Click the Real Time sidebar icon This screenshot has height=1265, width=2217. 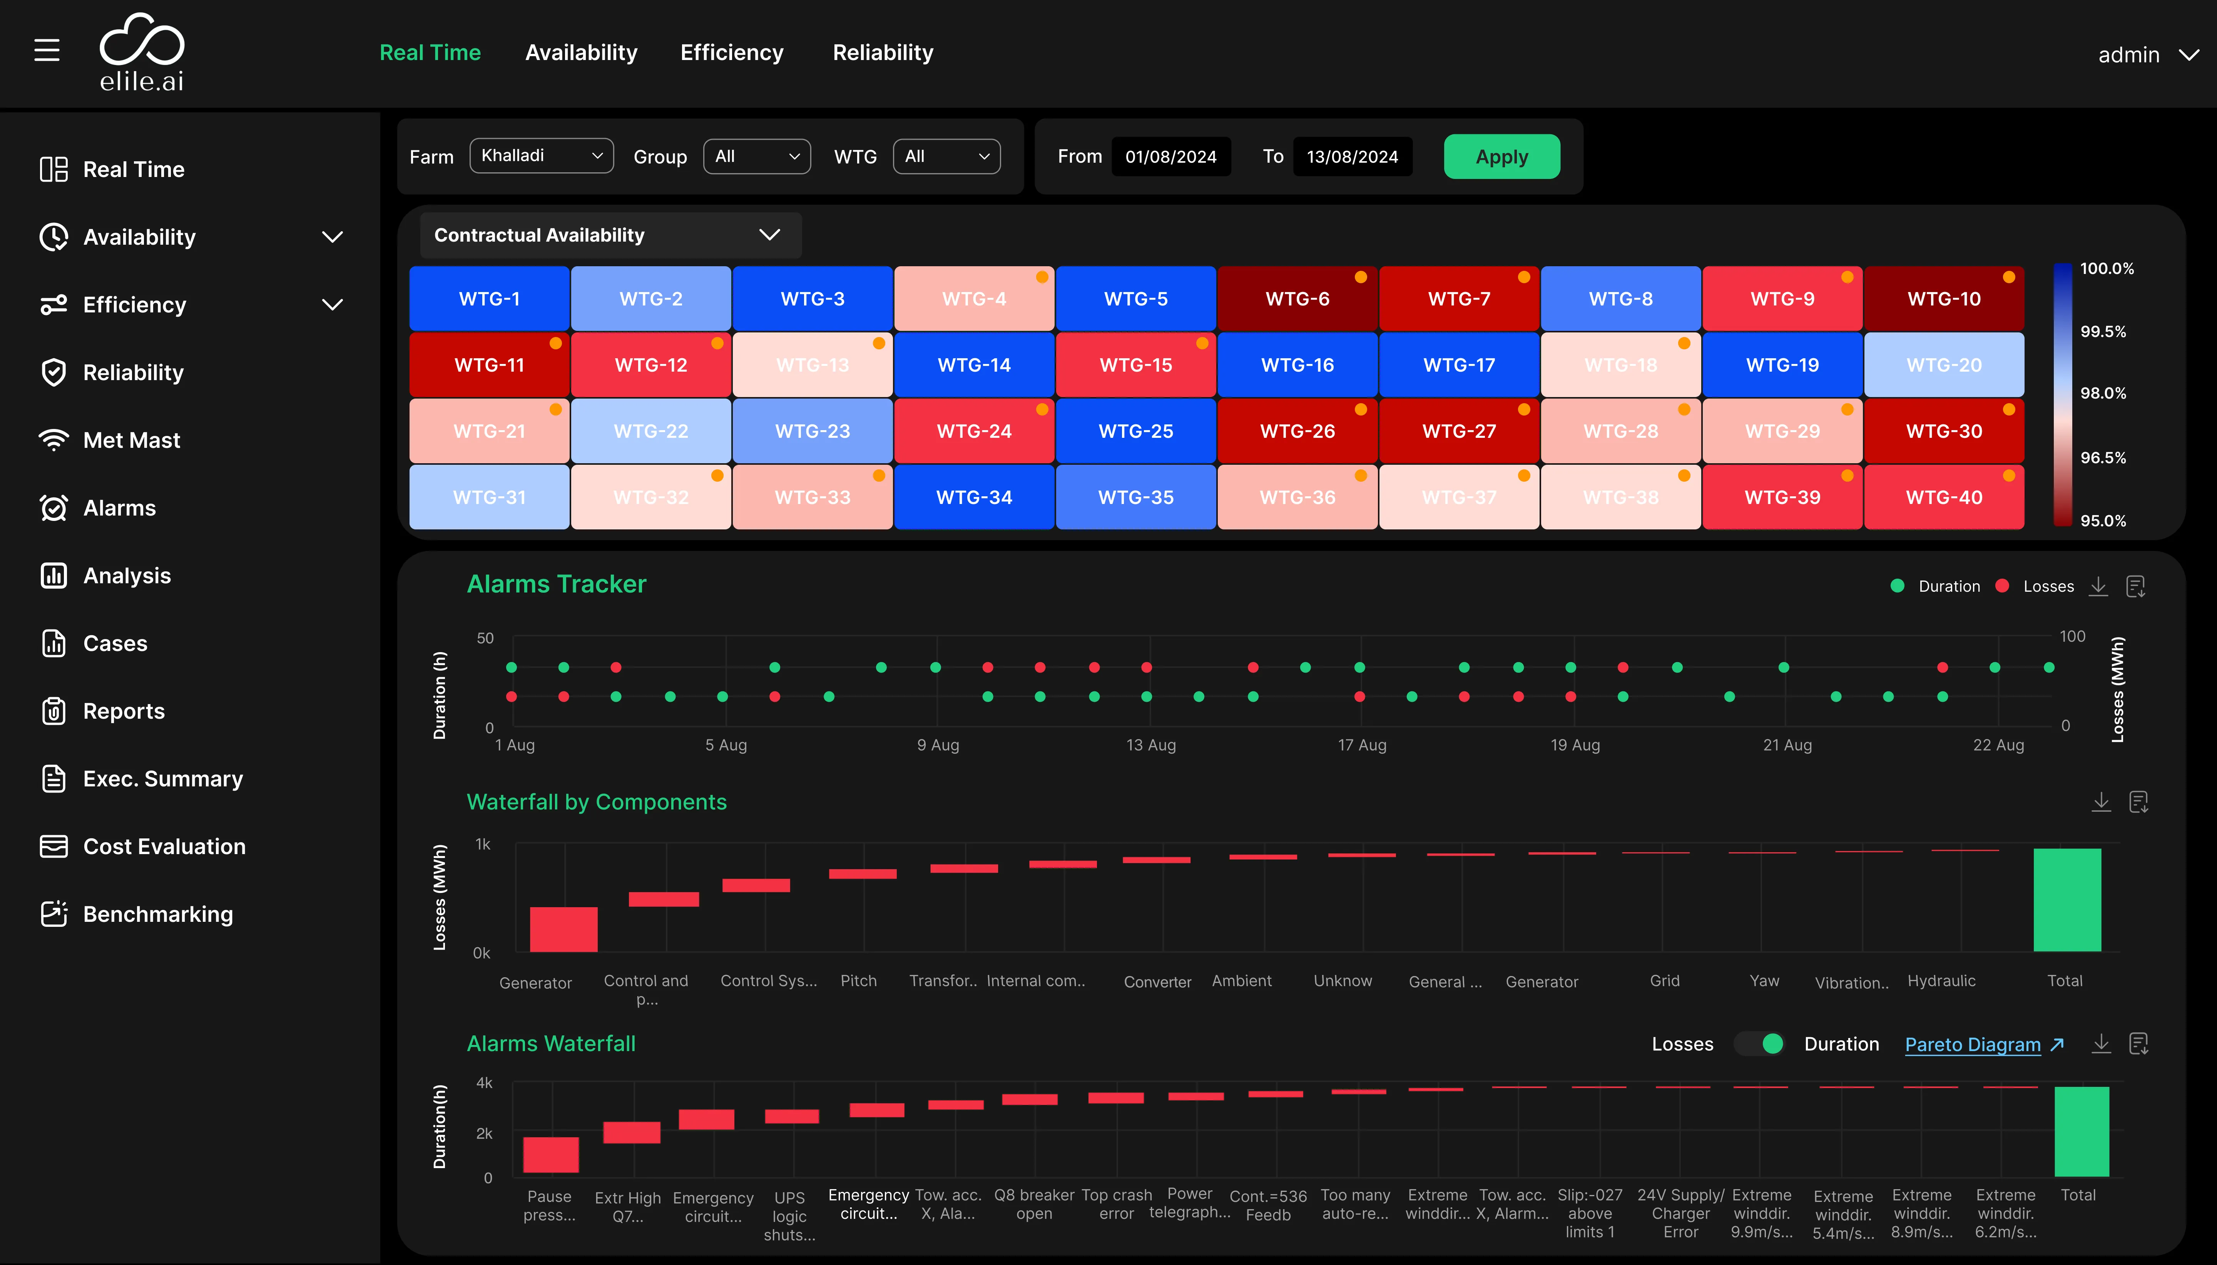click(54, 169)
